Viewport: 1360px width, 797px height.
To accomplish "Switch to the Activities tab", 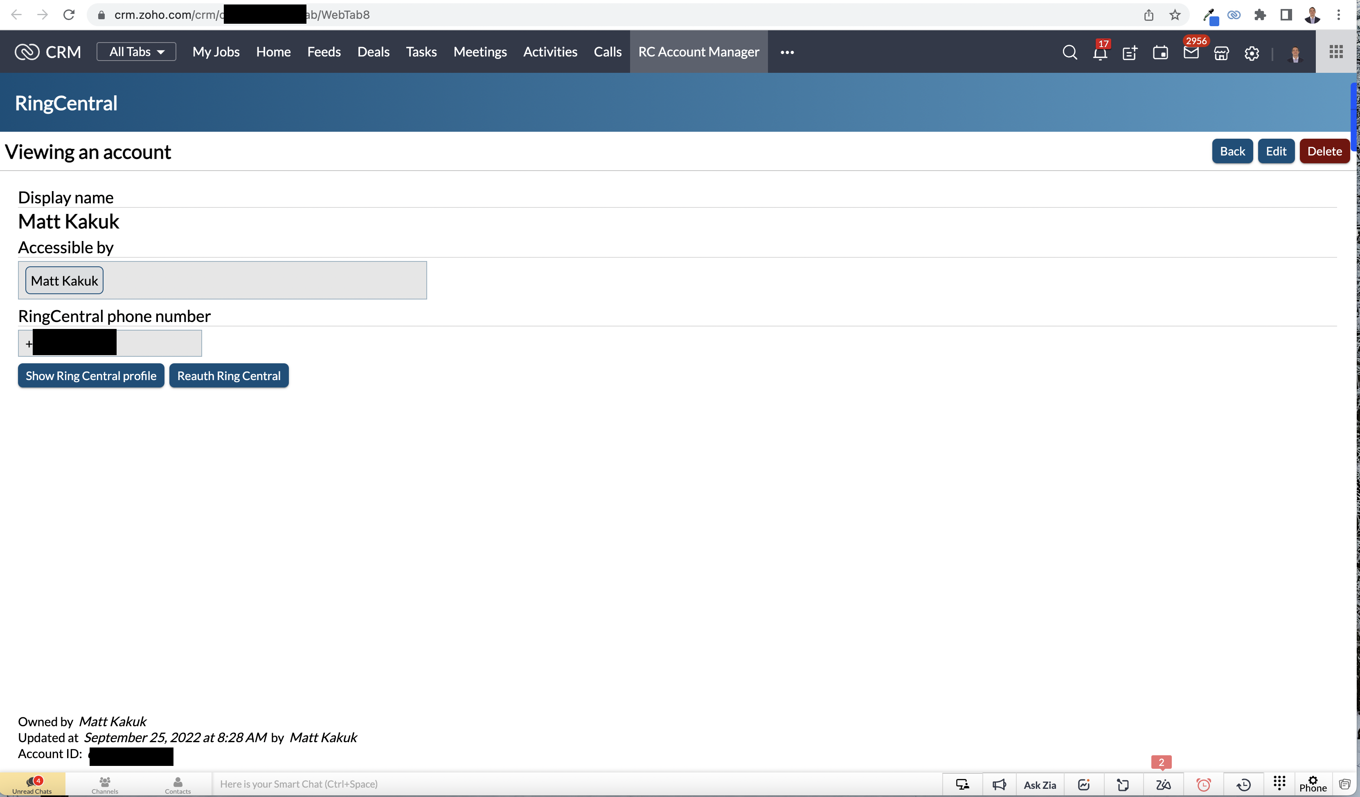I will (550, 52).
